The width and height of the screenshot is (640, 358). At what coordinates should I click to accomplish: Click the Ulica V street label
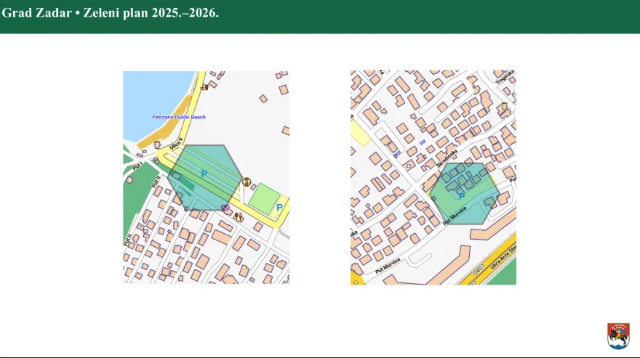175,145
